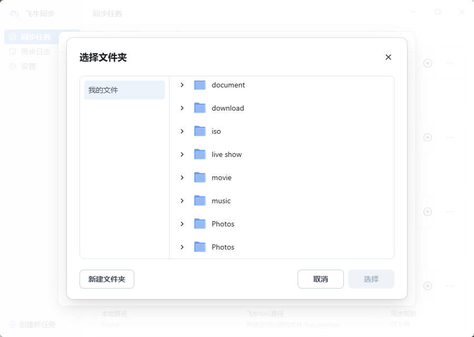This screenshot has height=337, width=474.
Task: Expand the live show folder tree
Action: [182, 154]
